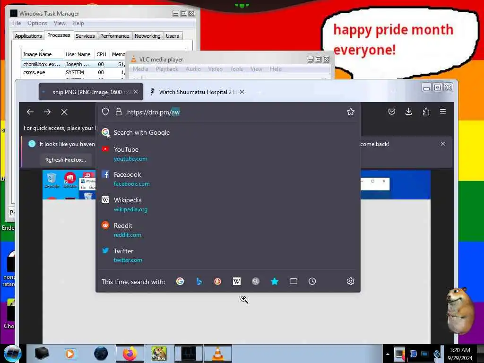Open Reddit suggestion in dropdown

click(228, 230)
